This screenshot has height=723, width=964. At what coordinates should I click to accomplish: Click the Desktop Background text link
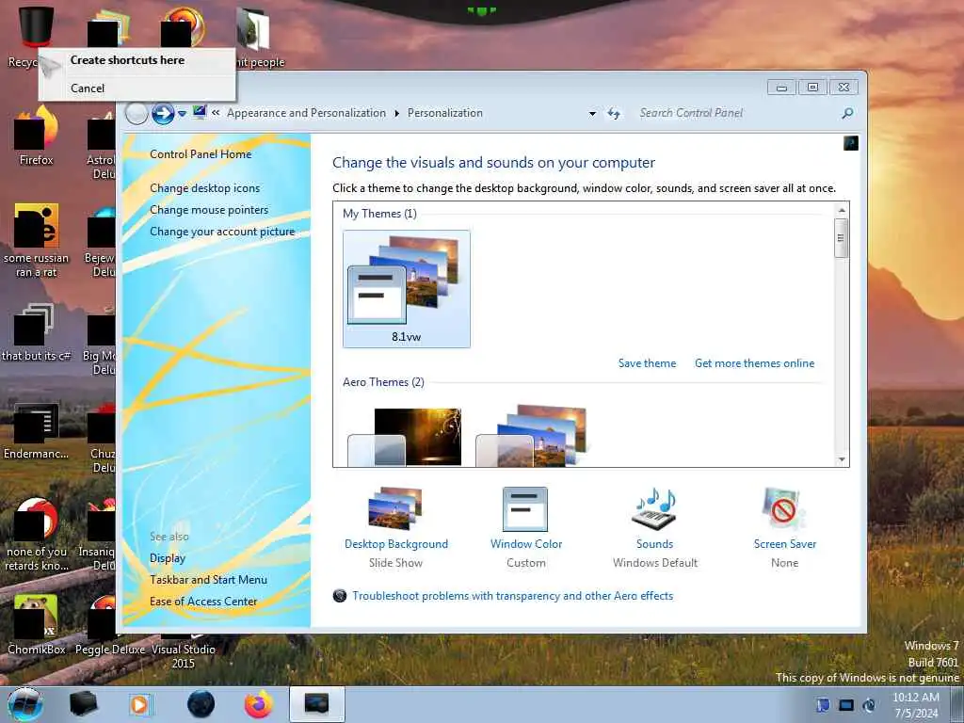coord(396,544)
